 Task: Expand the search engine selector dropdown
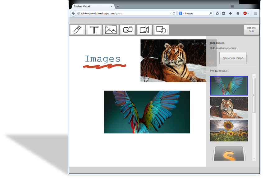pos(181,13)
